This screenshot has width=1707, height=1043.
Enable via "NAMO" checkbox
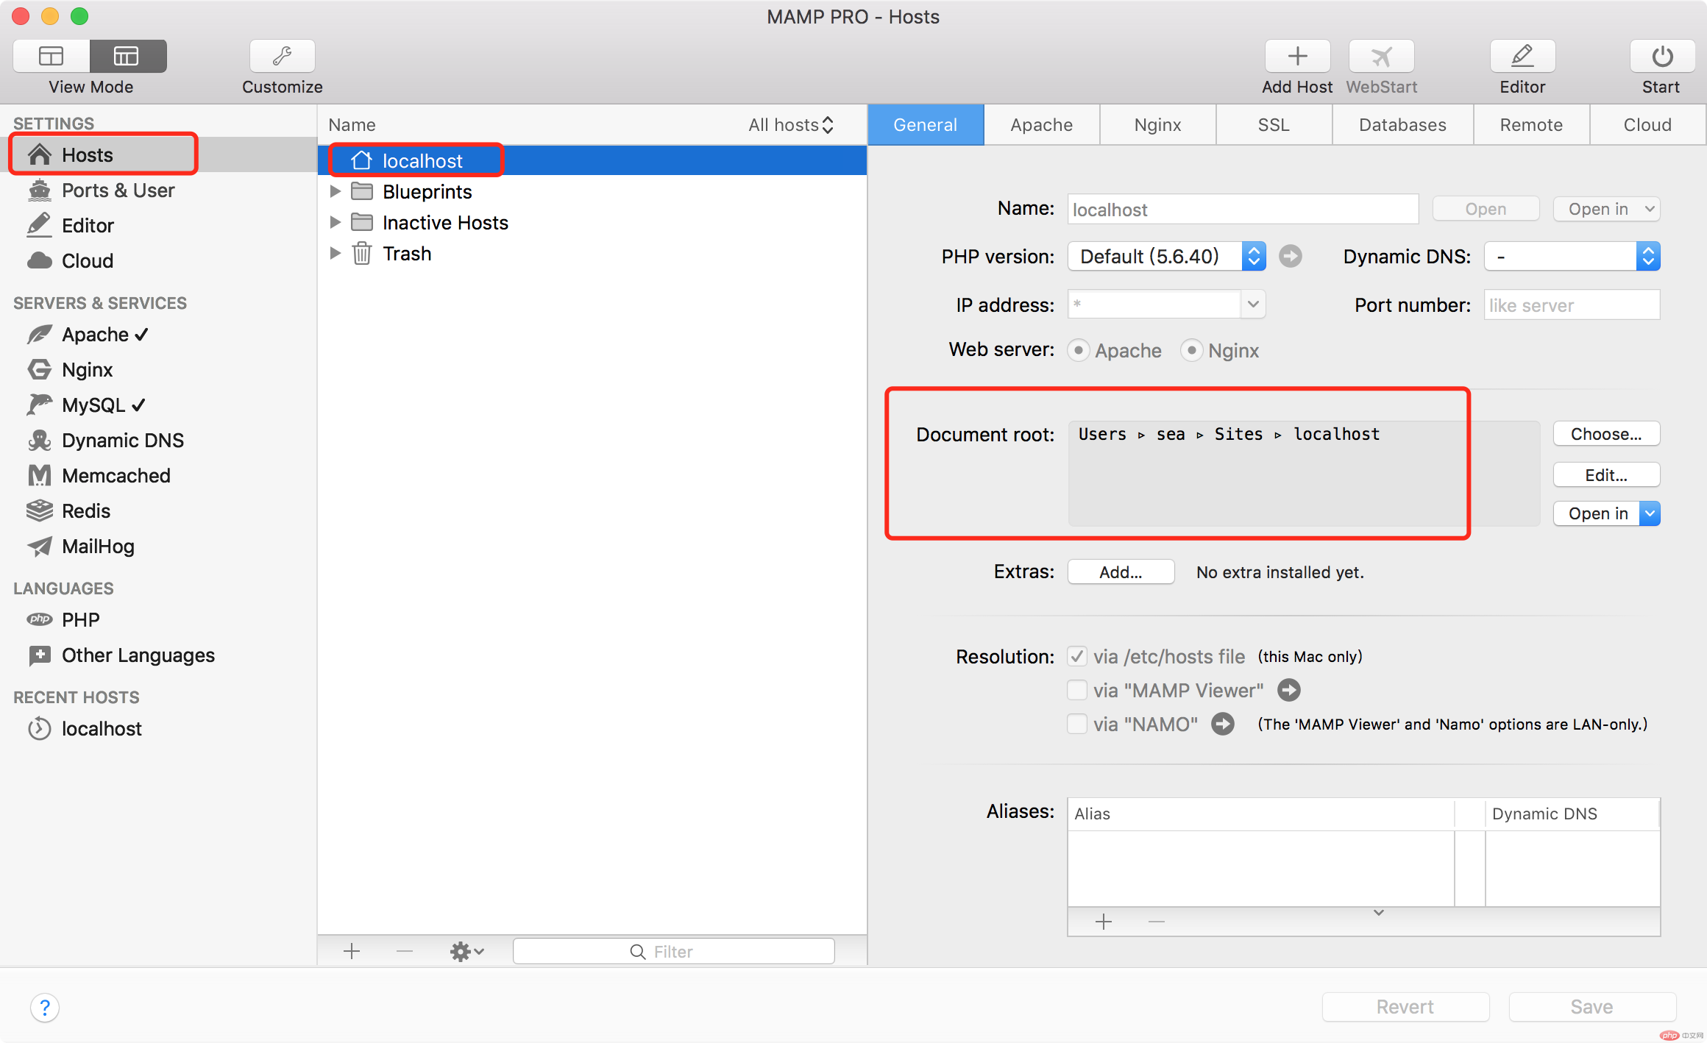1077,724
